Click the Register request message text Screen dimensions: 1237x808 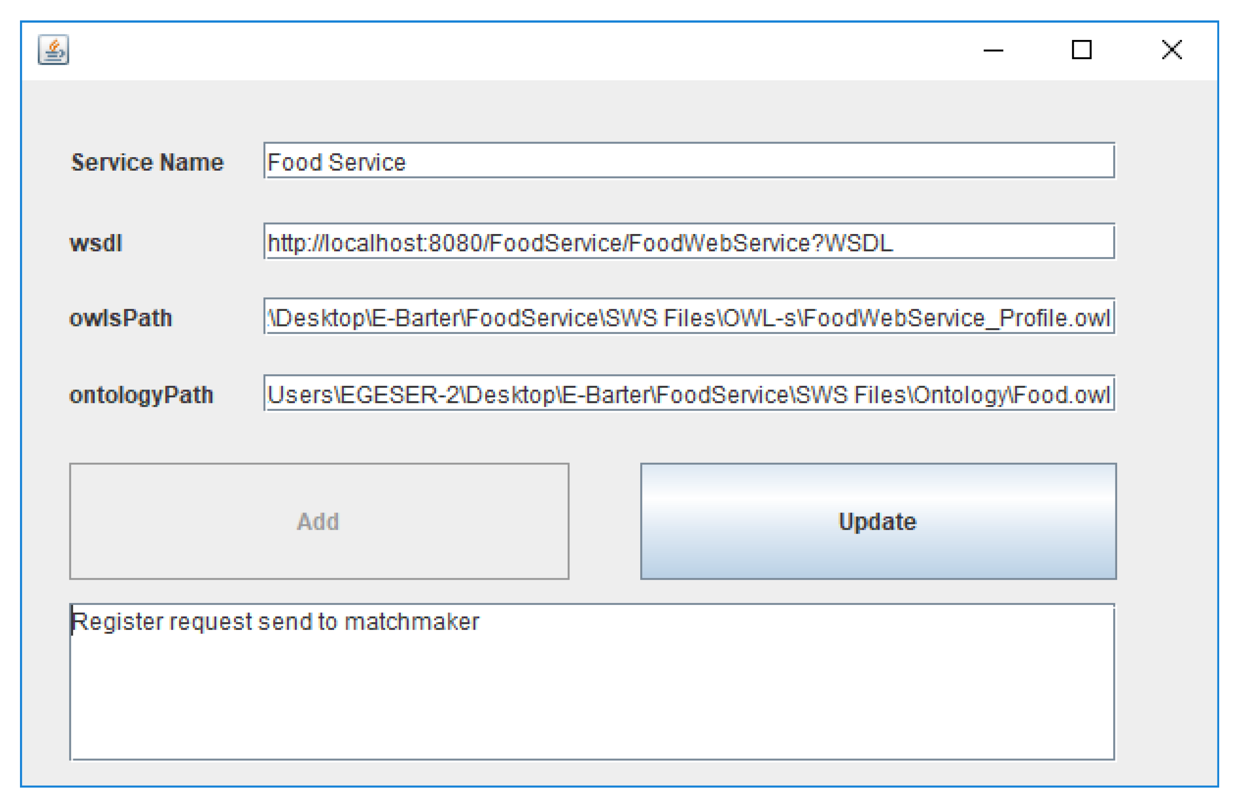(275, 622)
